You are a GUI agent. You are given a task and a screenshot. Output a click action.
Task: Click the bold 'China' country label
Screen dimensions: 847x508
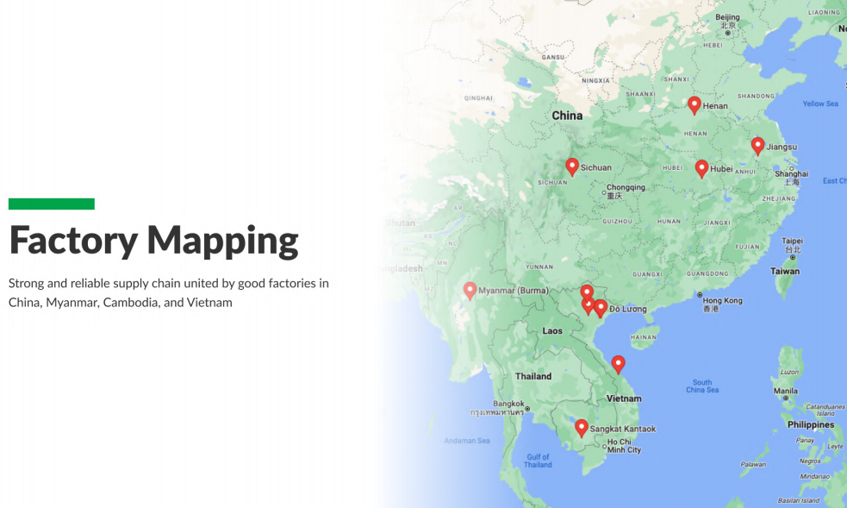[567, 116]
